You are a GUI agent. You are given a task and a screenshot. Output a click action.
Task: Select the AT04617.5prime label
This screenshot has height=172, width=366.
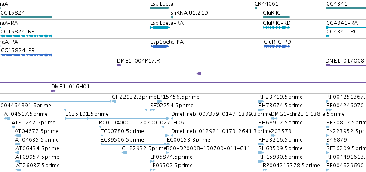pyautogui.click(x=26, y=114)
